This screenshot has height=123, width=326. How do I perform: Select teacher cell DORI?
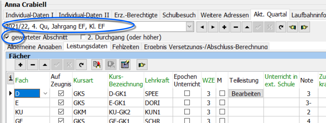[x=158, y=103]
